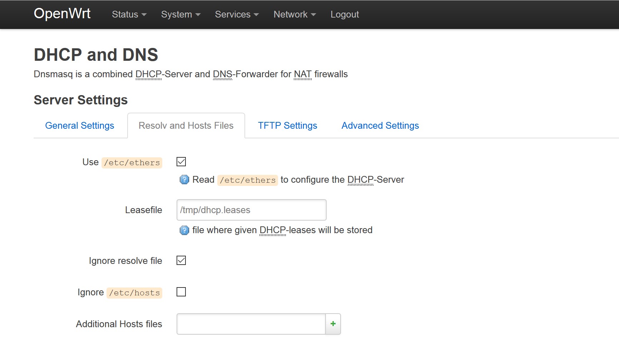
Task: Switch to the General Settings tab
Action: coord(80,126)
